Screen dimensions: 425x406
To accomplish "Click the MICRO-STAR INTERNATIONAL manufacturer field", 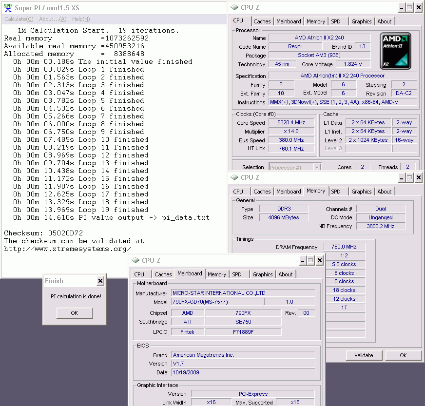I will [x=243, y=293].
